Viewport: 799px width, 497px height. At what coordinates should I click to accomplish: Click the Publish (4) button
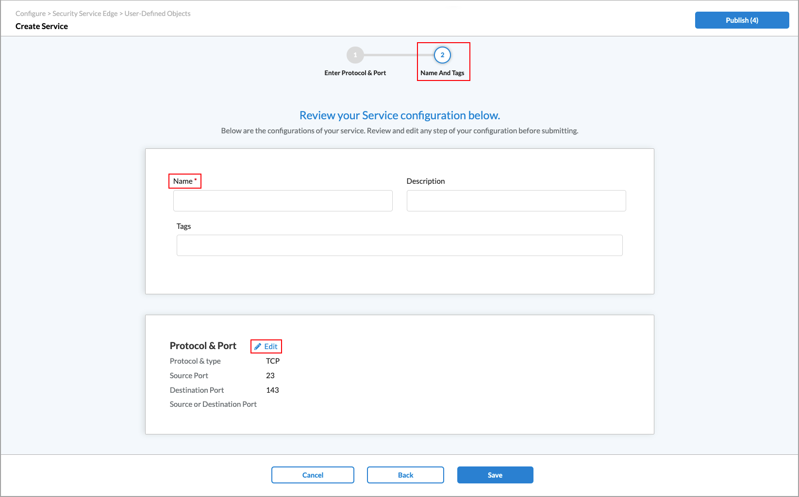741,20
